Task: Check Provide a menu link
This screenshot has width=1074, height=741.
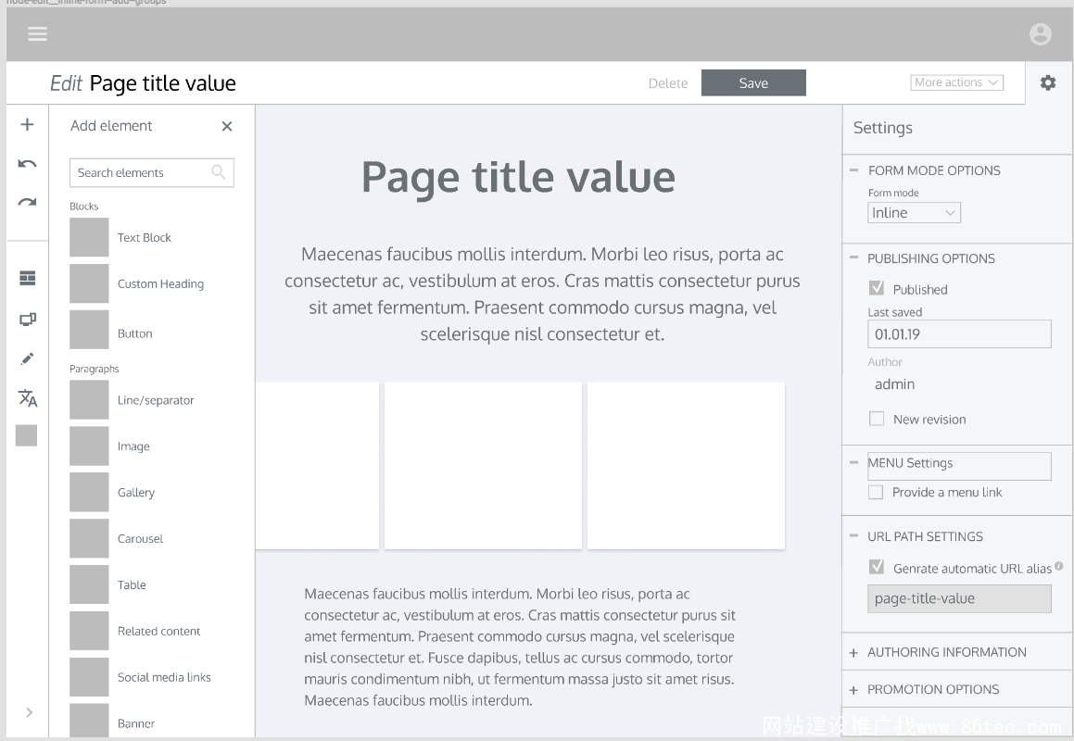Action: tap(876, 493)
